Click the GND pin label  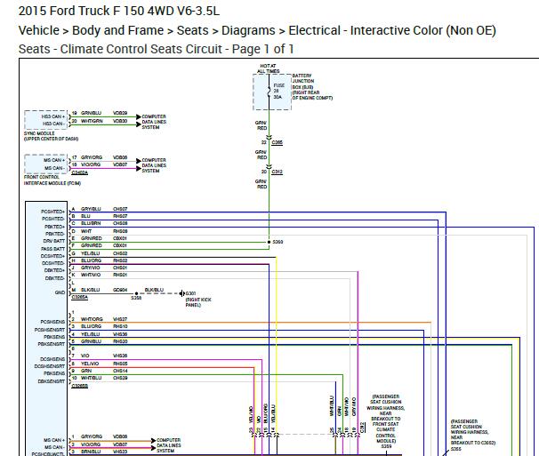(60, 292)
